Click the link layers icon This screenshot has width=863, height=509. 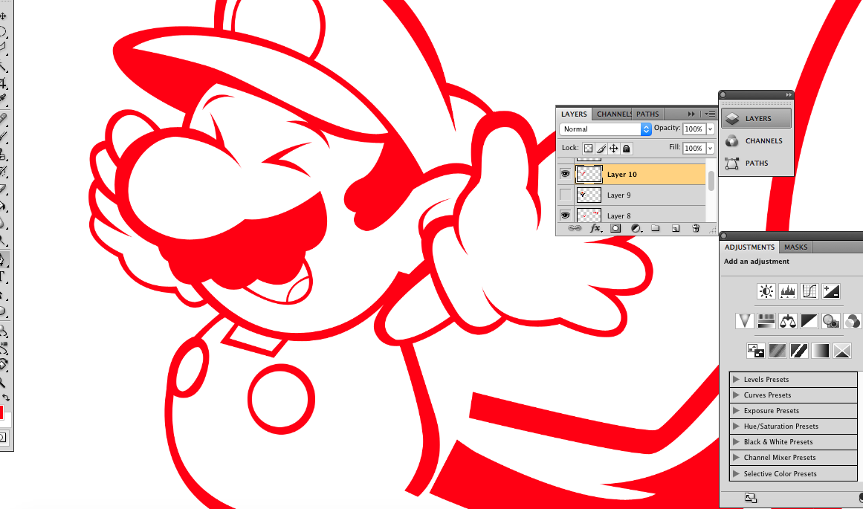point(574,228)
